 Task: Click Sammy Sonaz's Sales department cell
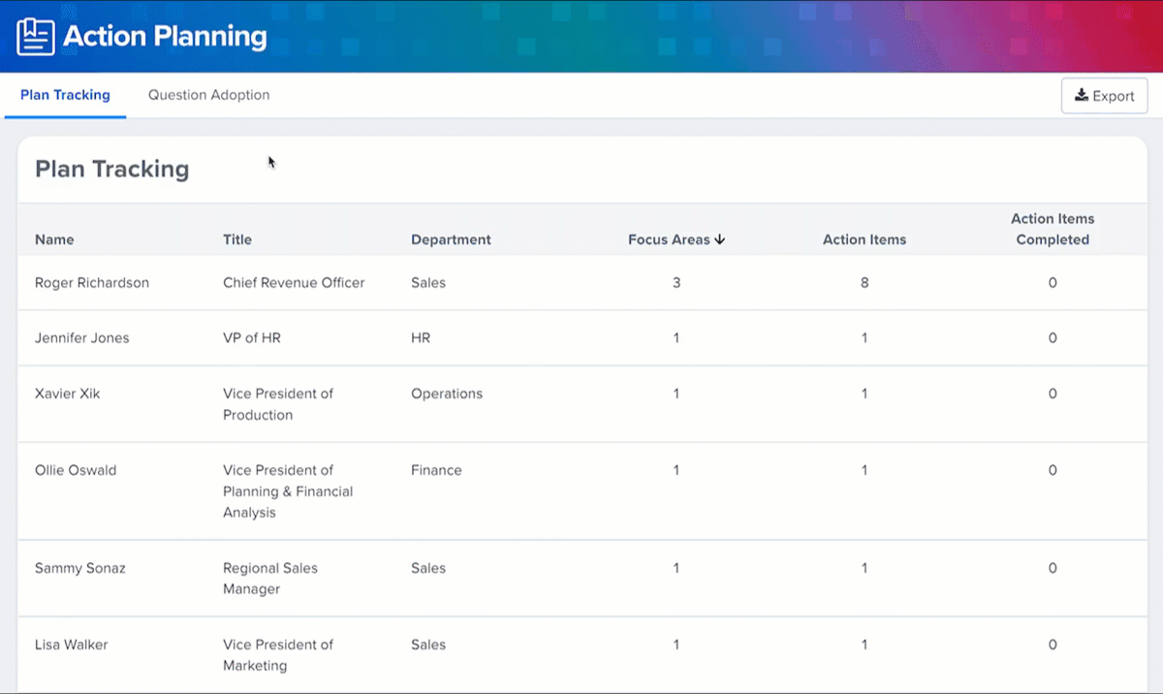(x=428, y=568)
